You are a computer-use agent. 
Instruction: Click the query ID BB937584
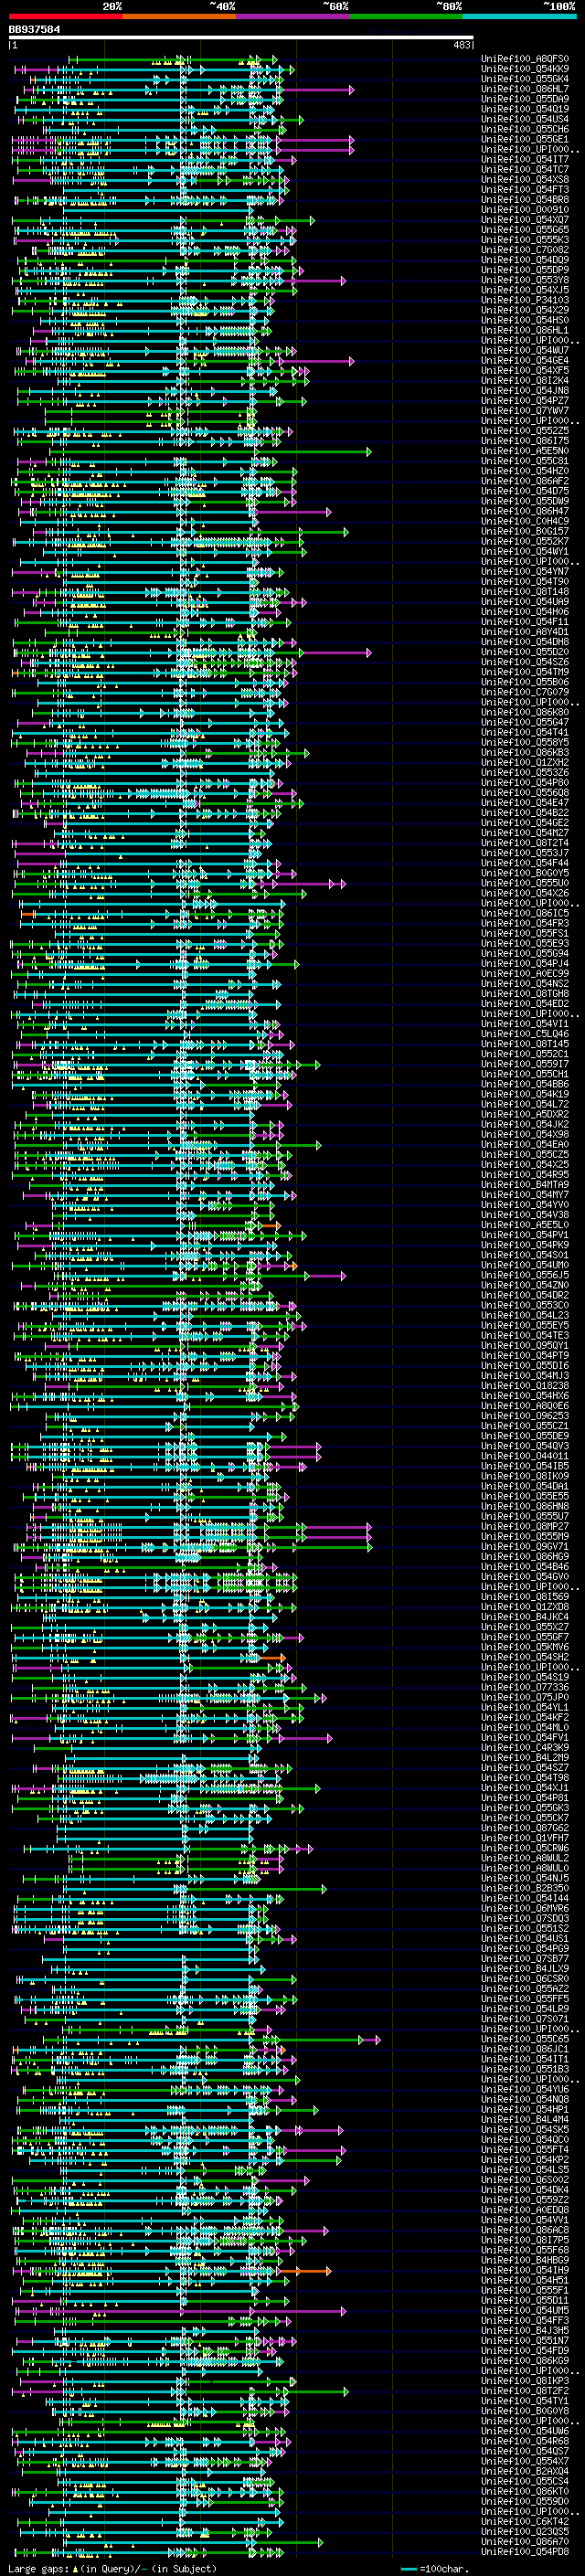[x=34, y=29]
